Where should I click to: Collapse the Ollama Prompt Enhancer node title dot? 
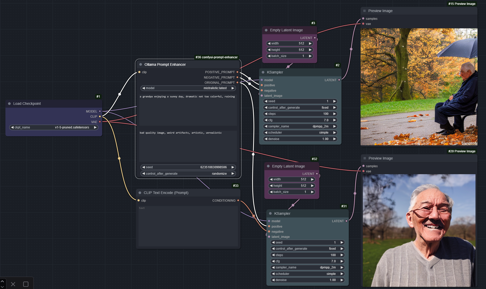[141, 64]
